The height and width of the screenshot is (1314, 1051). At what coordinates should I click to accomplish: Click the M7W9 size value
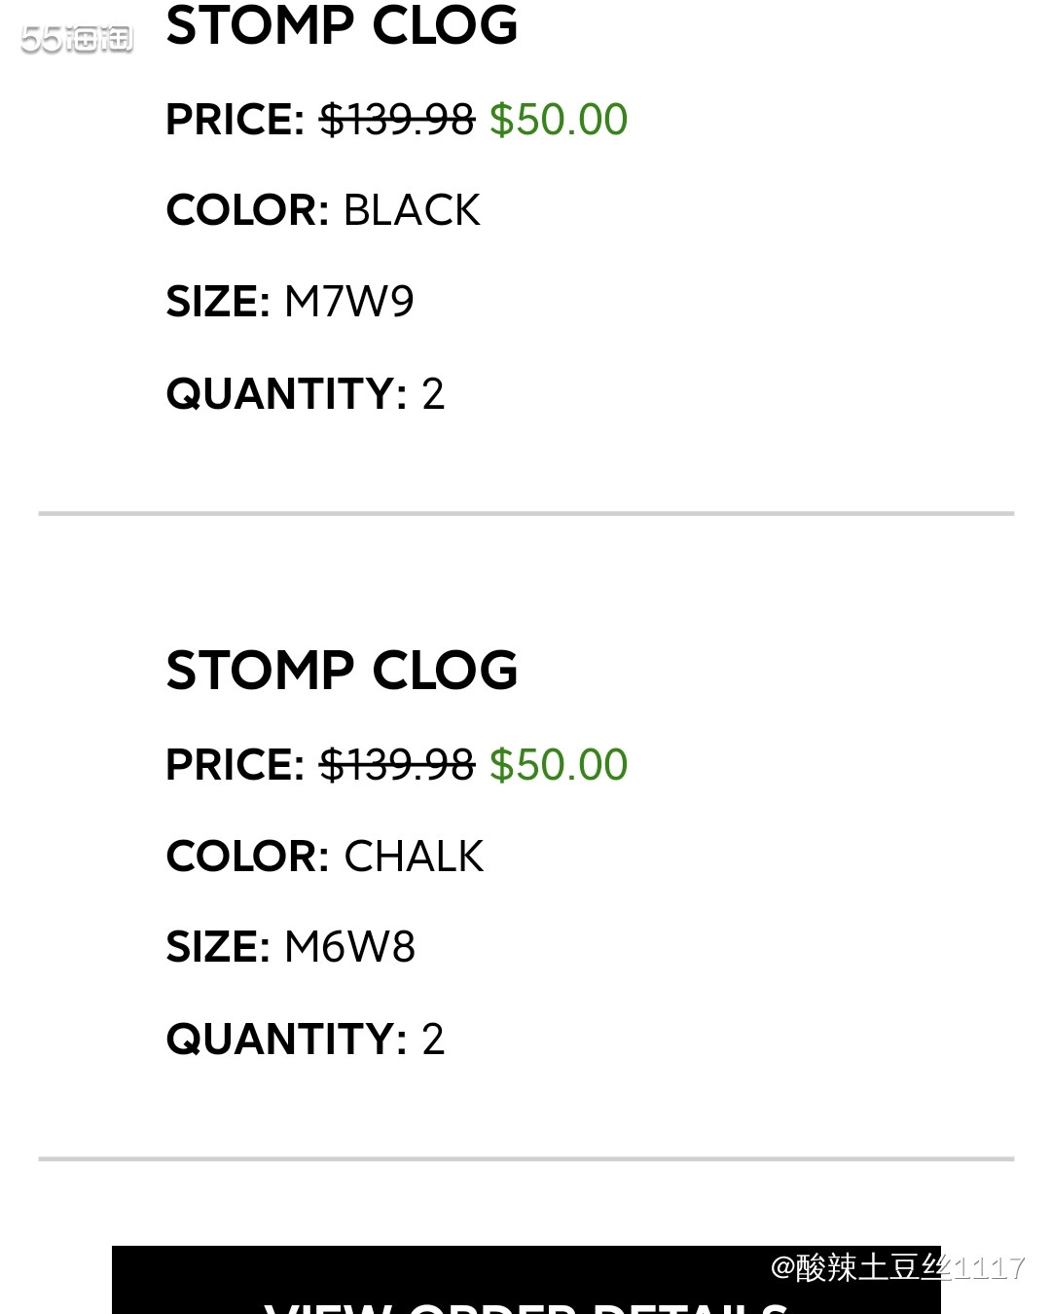click(349, 302)
